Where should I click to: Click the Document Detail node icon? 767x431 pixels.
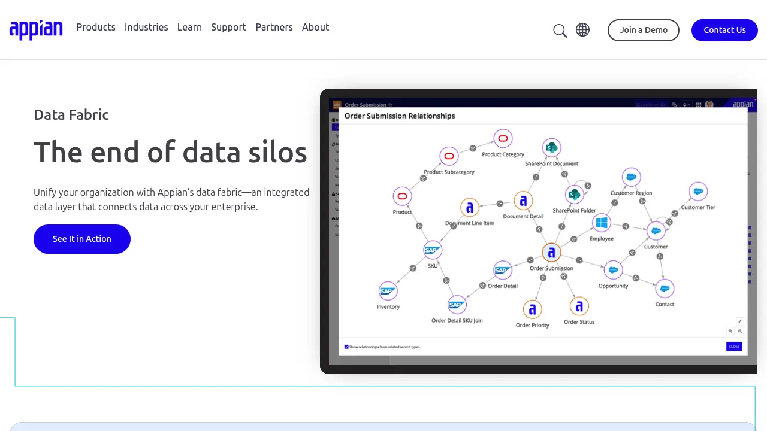(523, 201)
